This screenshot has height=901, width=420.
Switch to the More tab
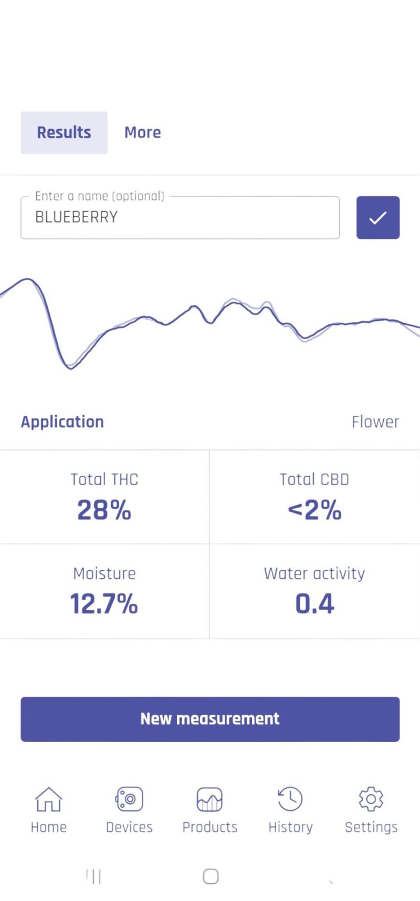pos(143,132)
